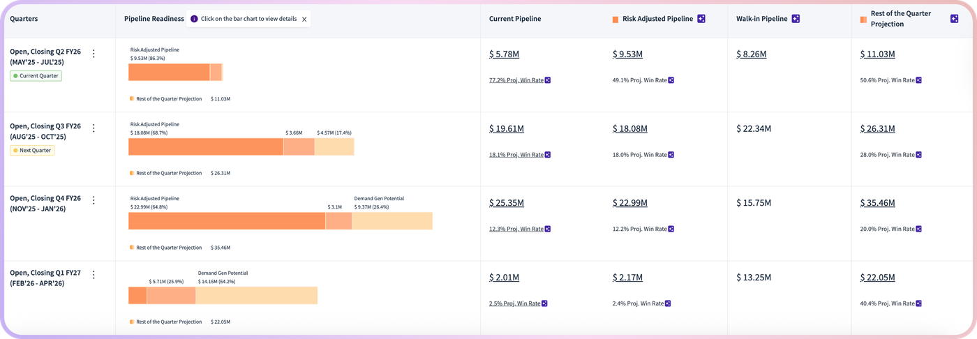Dismiss the 'Click on the bar chart' hint
The width and height of the screenshot is (977, 339).
(x=304, y=20)
